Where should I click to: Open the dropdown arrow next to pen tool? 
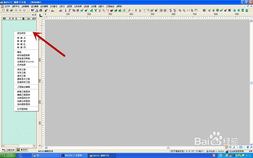(x=133, y=10)
